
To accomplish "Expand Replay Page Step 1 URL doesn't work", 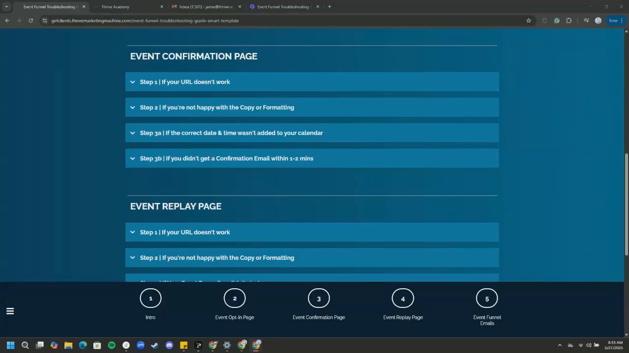I will click(x=312, y=232).
